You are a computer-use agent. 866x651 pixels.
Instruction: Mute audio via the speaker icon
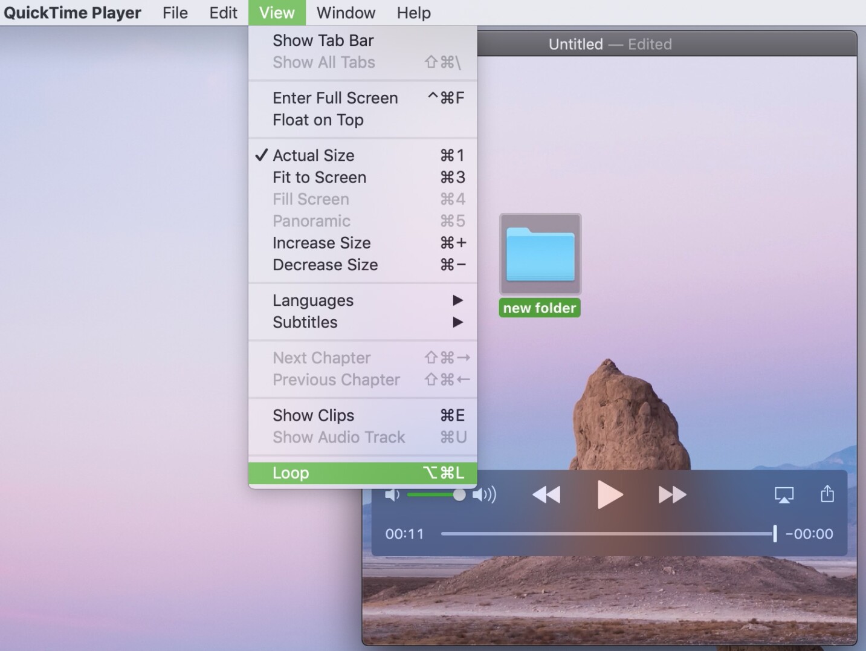[x=391, y=494]
